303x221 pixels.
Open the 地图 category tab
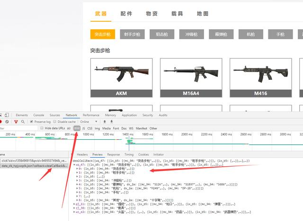click(x=203, y=14)
